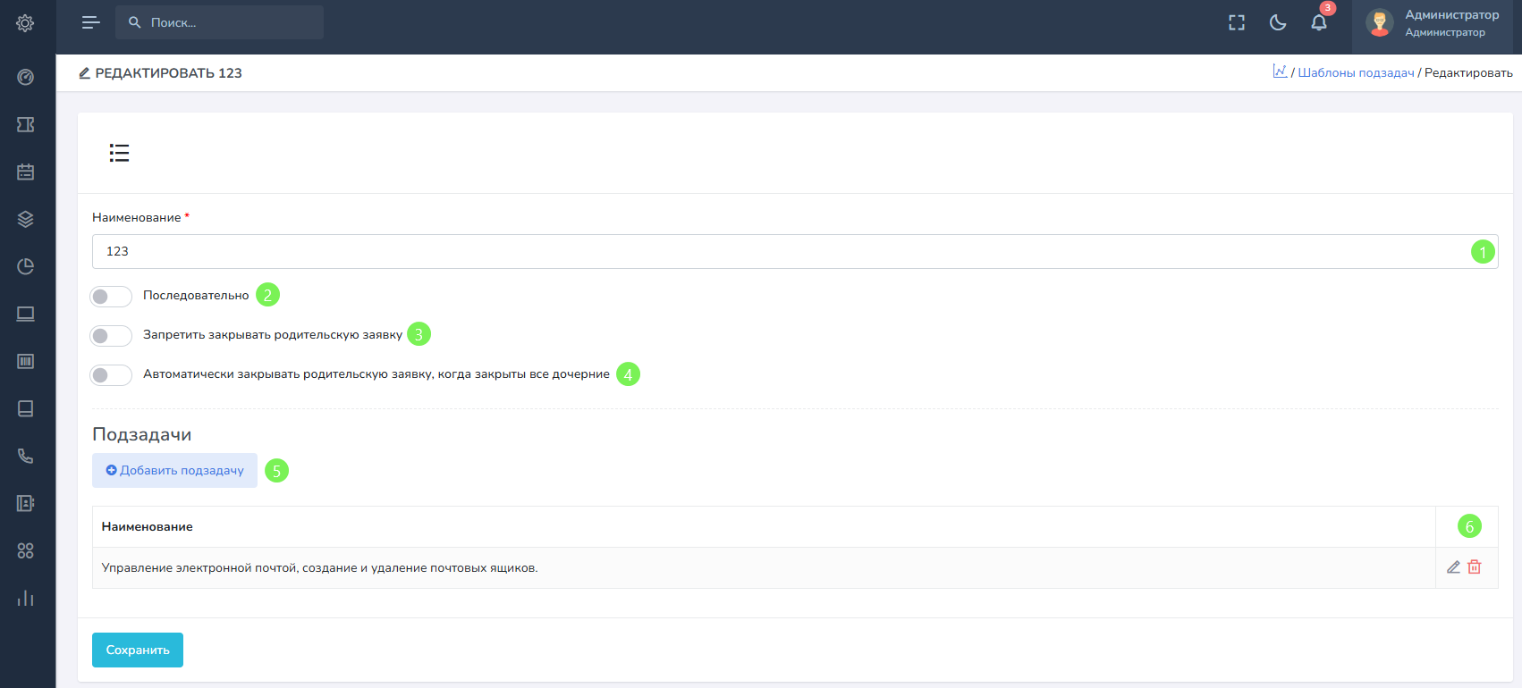Screen dimensions: 1522x688
Task: Click the settings gear icon in sidebar
Action: coord(25,23)
